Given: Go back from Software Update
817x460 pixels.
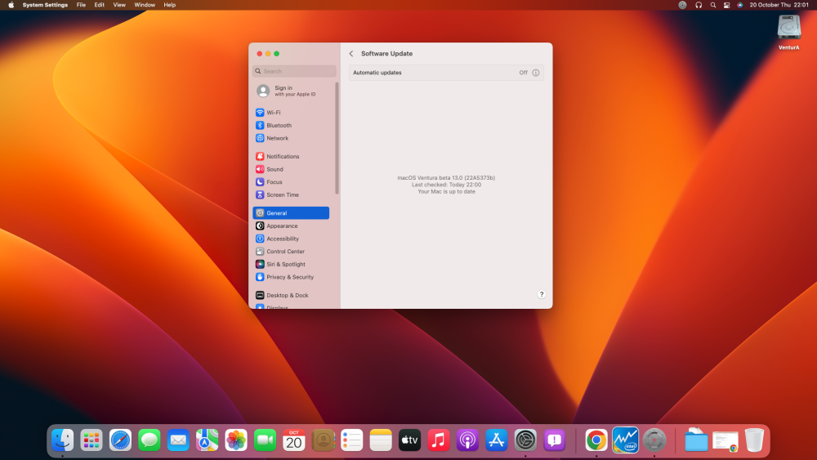Looking at the screenshot, I should pyautogui.click(x=351, y=54).
